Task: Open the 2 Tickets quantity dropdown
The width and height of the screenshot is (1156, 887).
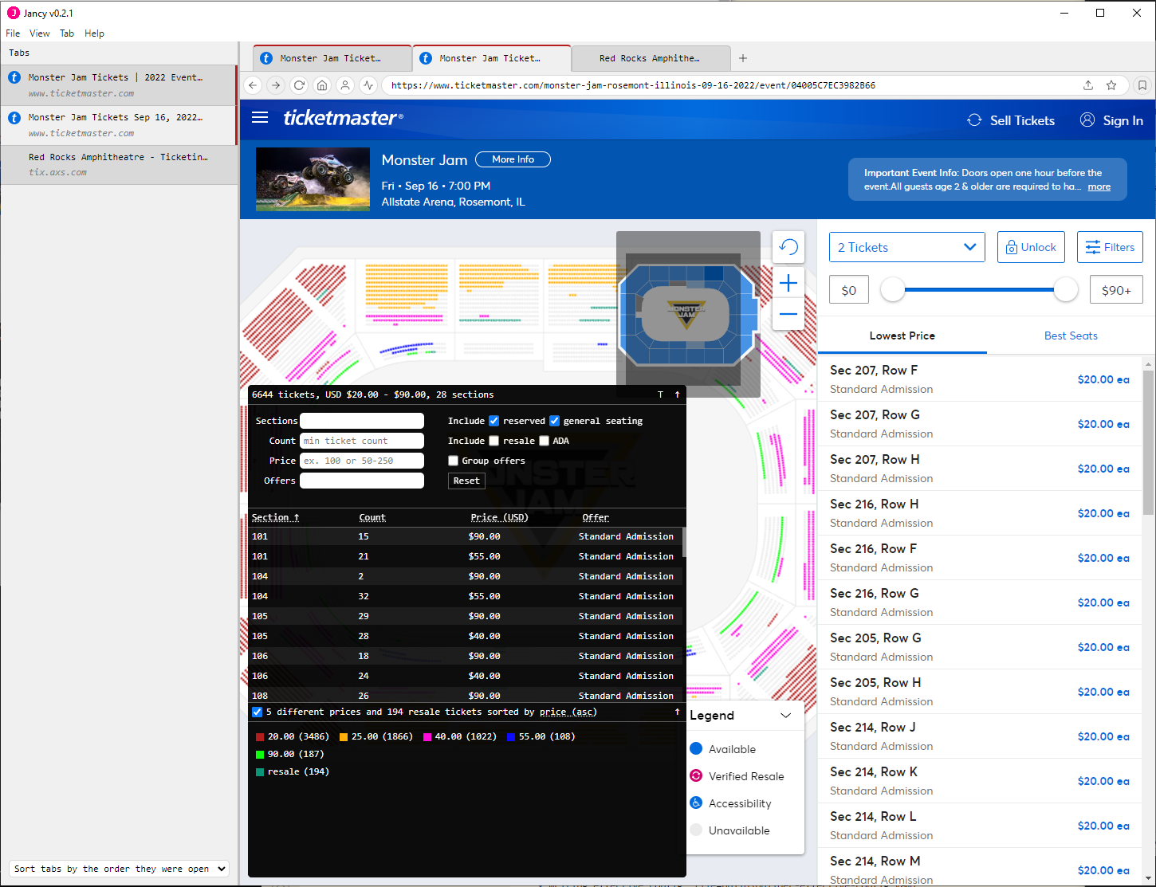Action: (906, 247)
